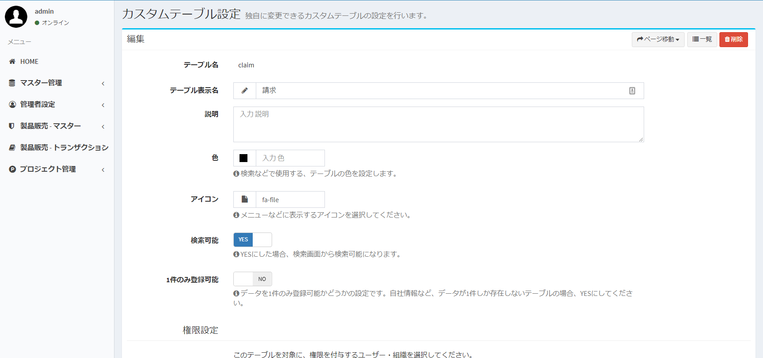Image resolution: width=763 pixels, height=358 pixels.
Task: Go to HOME menu item
Action: [x=29, y=62]
